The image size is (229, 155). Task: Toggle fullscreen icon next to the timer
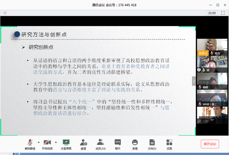pyautogui.click(x=222, y=13)
